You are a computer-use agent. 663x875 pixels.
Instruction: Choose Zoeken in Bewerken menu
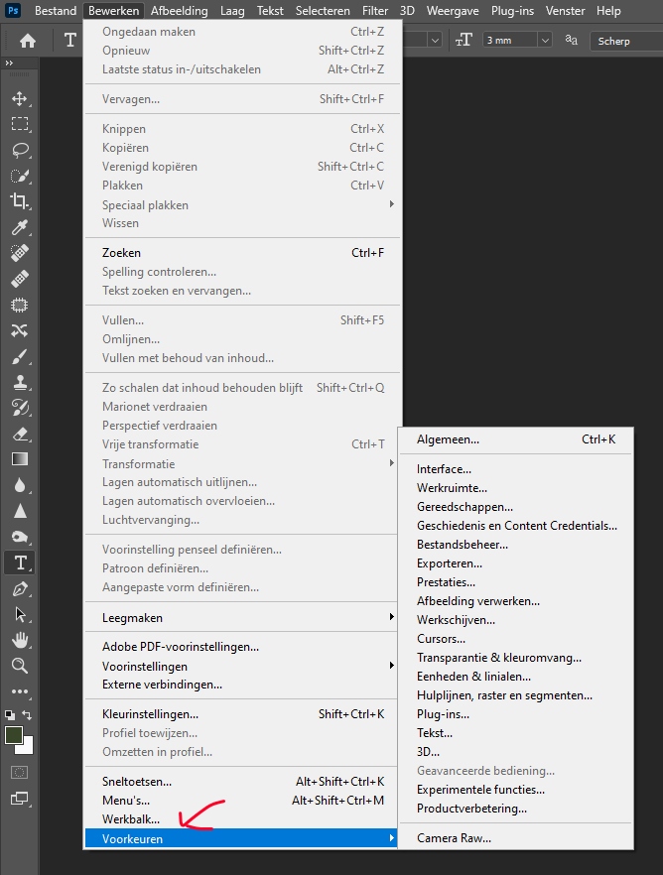(x=241, y=253)
